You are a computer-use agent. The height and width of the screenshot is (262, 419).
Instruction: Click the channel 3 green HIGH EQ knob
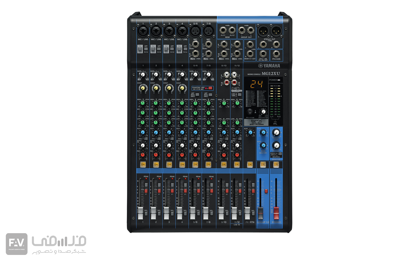click(169, 103)
